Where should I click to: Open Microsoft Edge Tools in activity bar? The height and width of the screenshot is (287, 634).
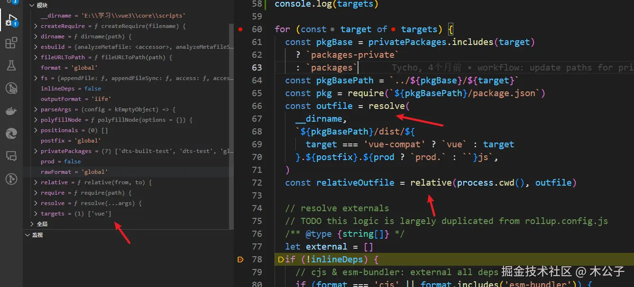tap(11, 134)
